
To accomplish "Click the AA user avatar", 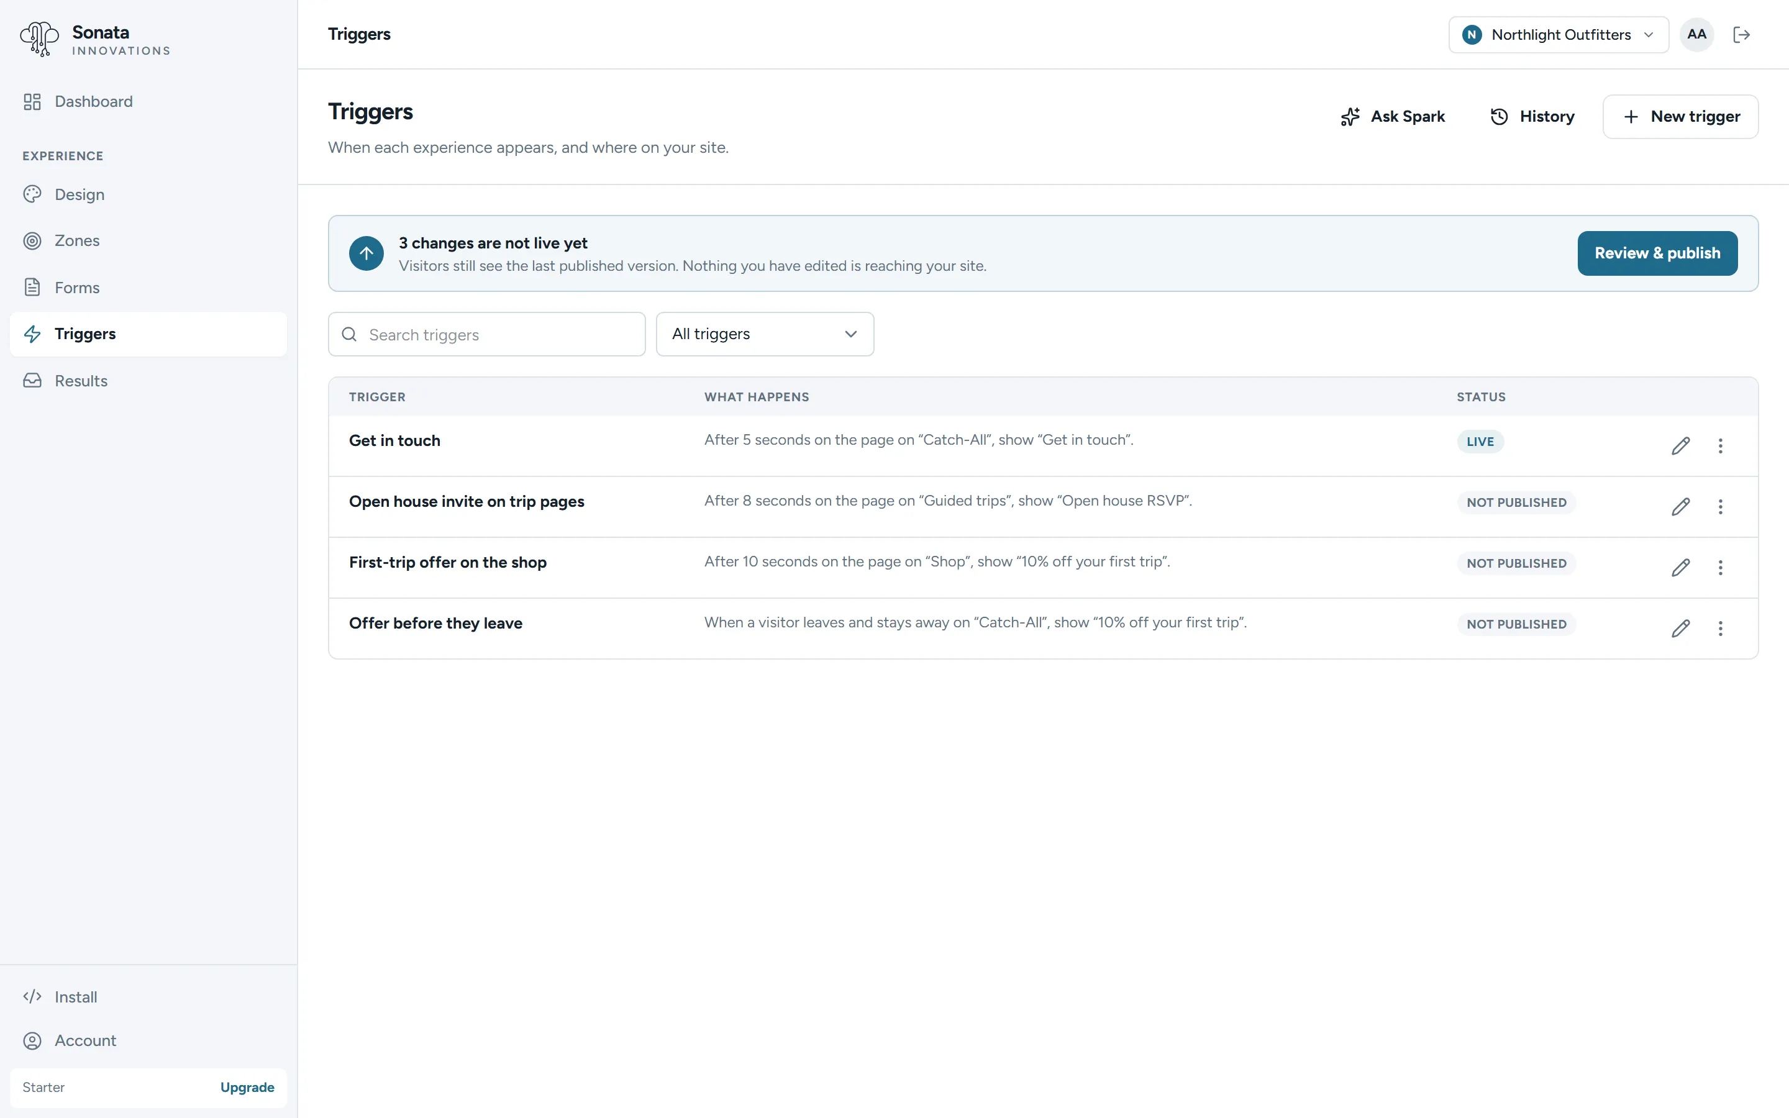I will click(x=1696, y=35).
